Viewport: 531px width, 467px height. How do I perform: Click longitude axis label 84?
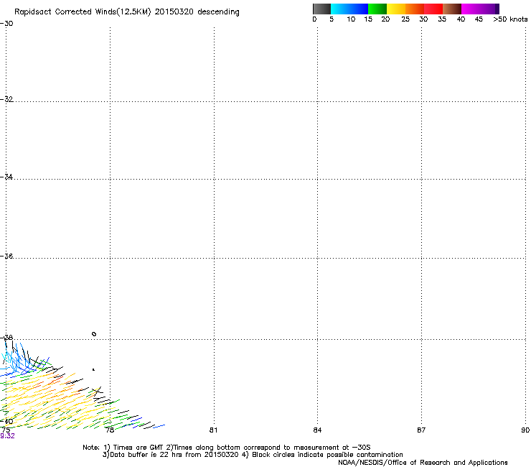[x=317, y=430]
